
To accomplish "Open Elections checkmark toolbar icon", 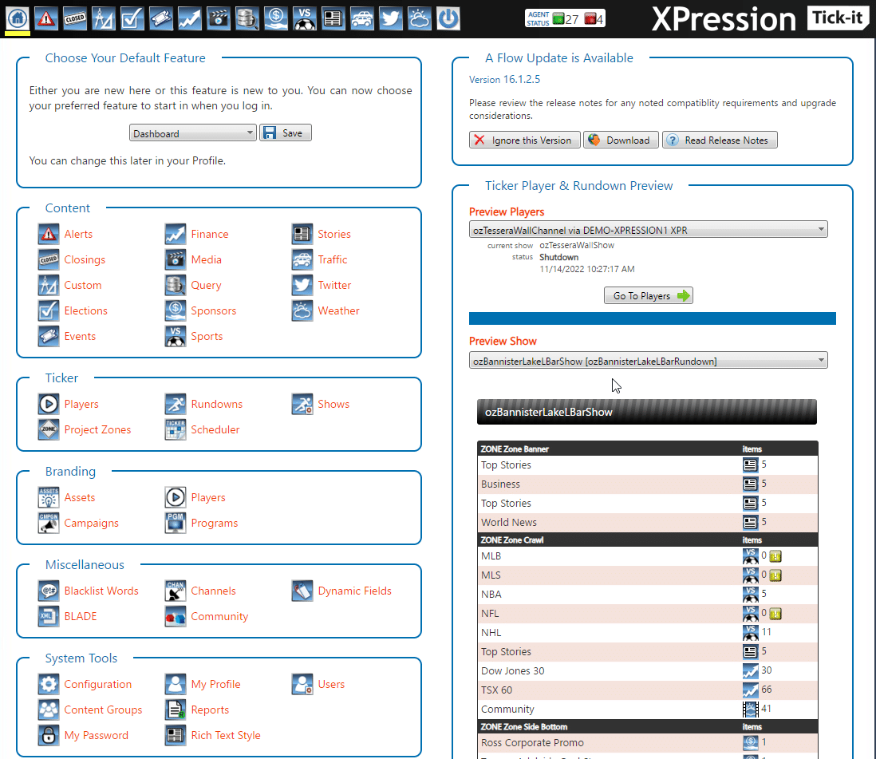I will pyautogui.click(x=132, y=18).
